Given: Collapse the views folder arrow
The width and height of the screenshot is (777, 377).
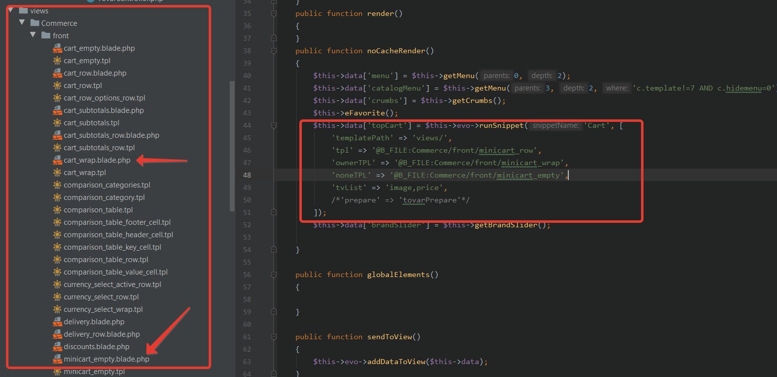Looking at the screenshot, I should click(10, 10).
